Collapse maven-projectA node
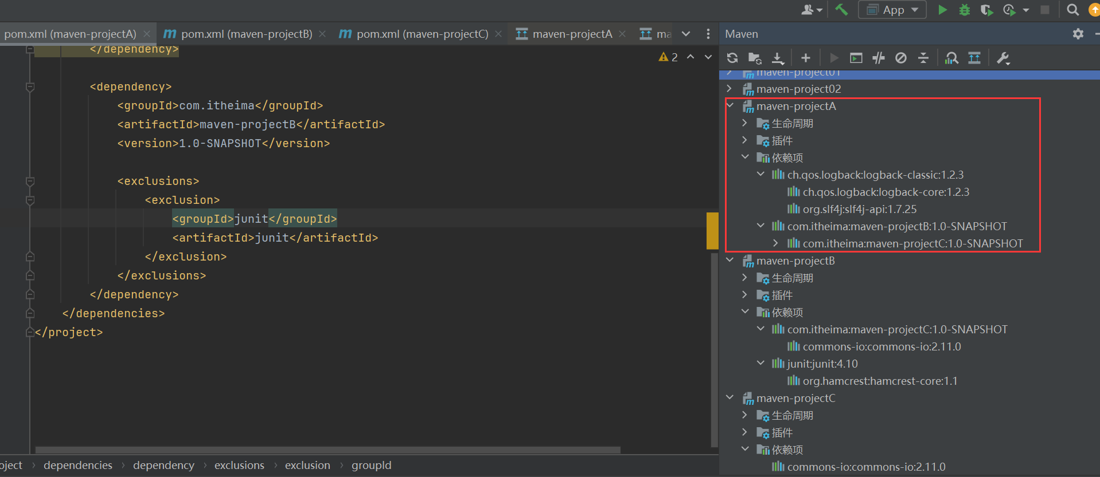1100x477 pixels. tap(730, 105)
